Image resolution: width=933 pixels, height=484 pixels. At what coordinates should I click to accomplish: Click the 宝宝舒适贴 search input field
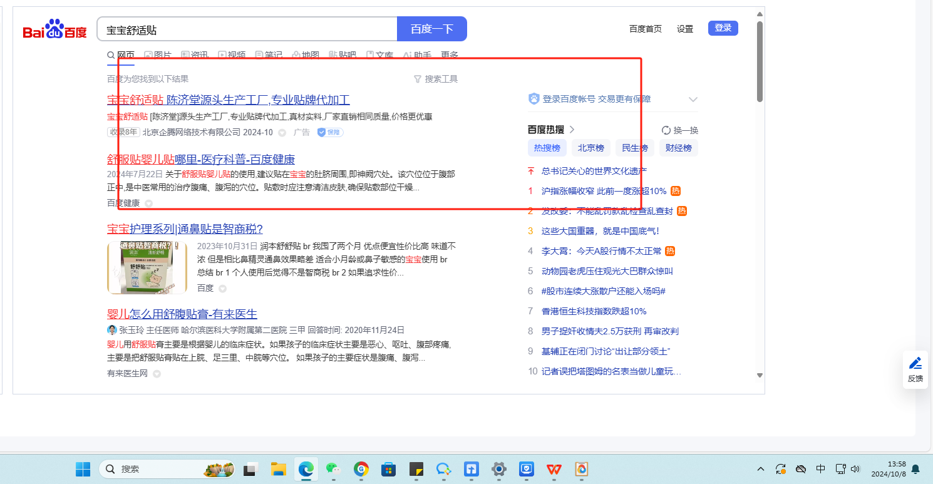point(247,29)
